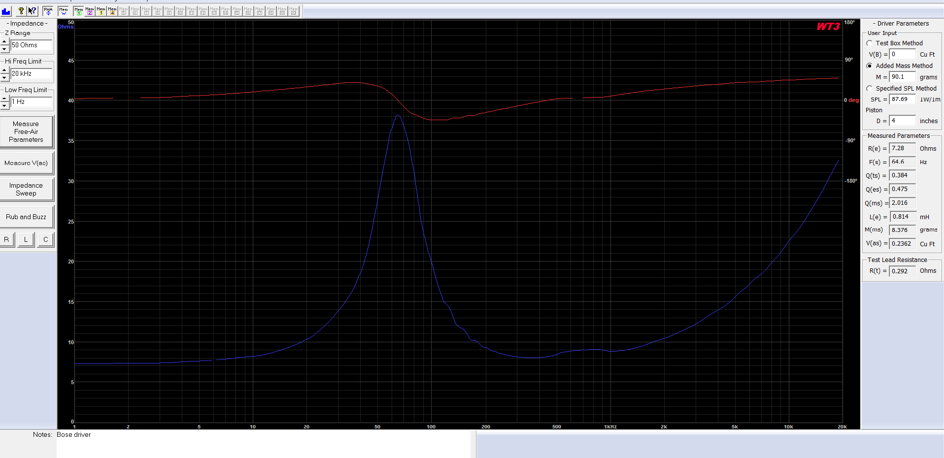The height and width of the screenshot is (458, 944).
Task: Click the Q(es) 0.475 value field
Action: tap(903, 190)
